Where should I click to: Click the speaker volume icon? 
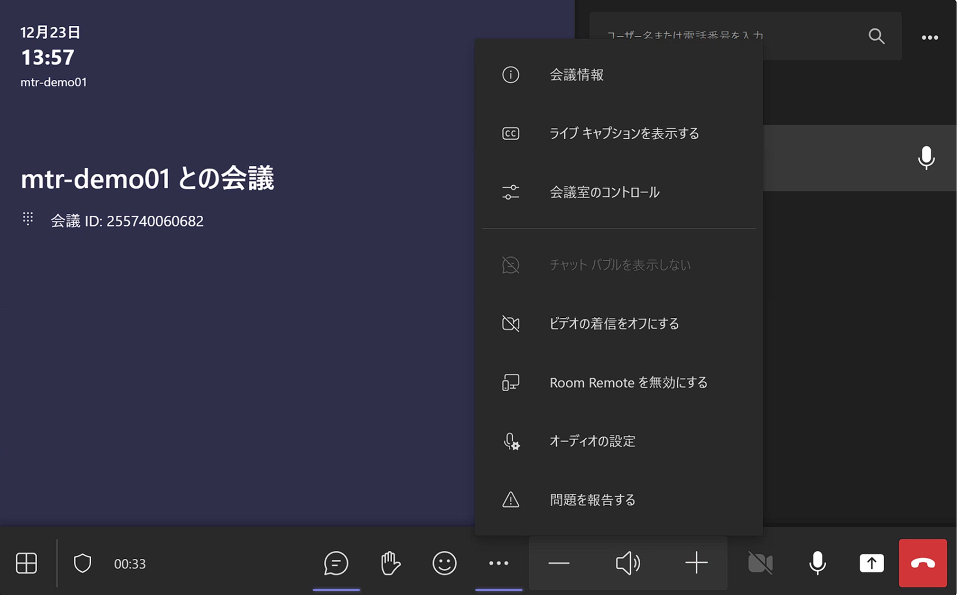pos(628,563)
